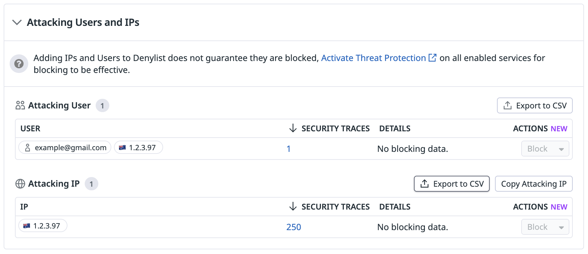Click the external link icon after Threat Protection

[432, 58]
